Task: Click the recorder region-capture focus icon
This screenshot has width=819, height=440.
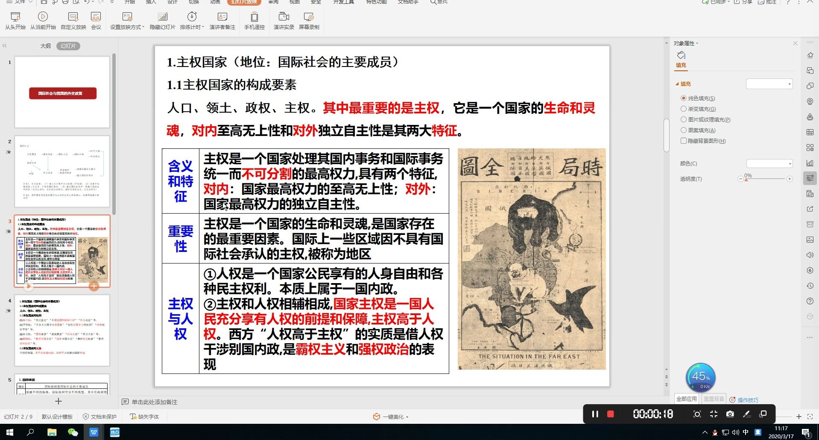Action: tap(697, 414)
